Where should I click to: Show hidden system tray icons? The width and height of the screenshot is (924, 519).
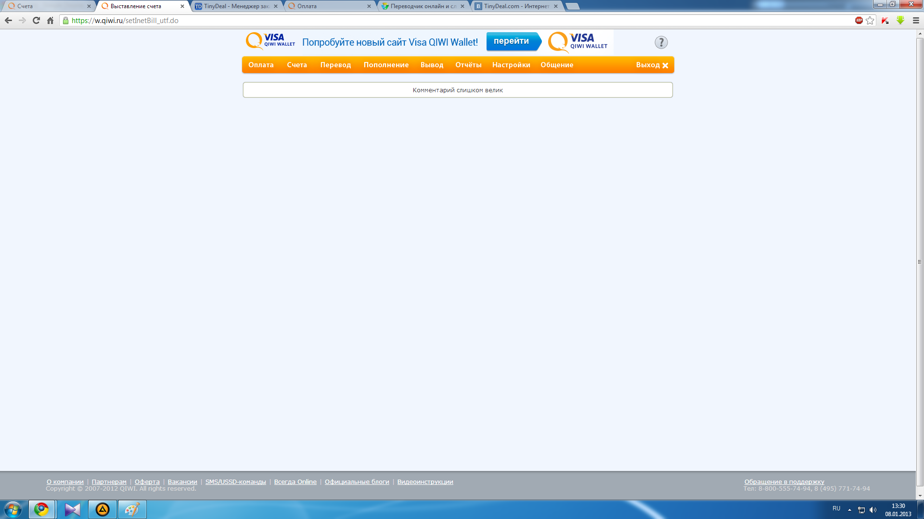coord(849,510)
